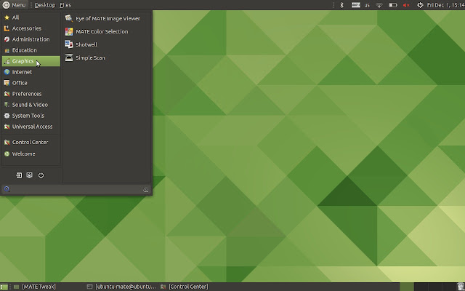Screen dimensions: 465x291
Task: Select the Sound & Video category
Action: point(31,105)
